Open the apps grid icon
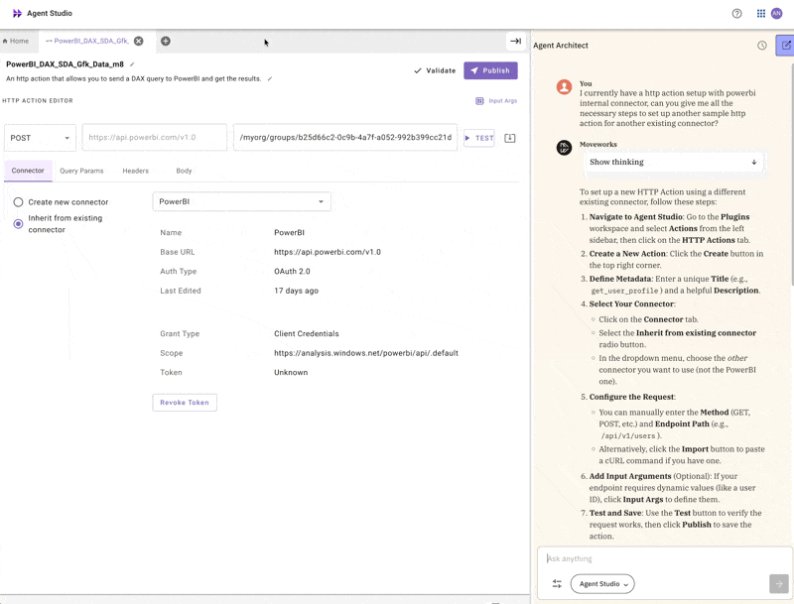The width and height of the screenshot is (794, 604). click(x=760, y=14)
